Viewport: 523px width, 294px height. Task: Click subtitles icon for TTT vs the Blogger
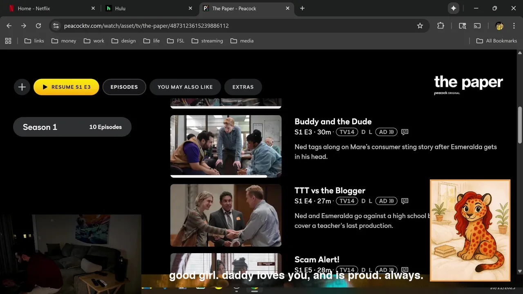coord(405,201)
